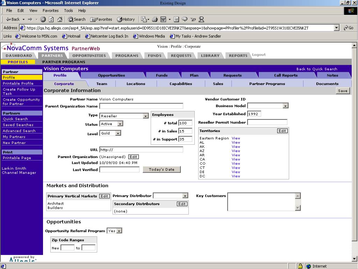Viewport: 358px width, 269px height.
Task: Expand the address bar history dropdown
Action: (x=336, y=28)
